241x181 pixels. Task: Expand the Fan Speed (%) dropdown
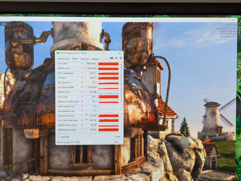(x=82, y=83)
